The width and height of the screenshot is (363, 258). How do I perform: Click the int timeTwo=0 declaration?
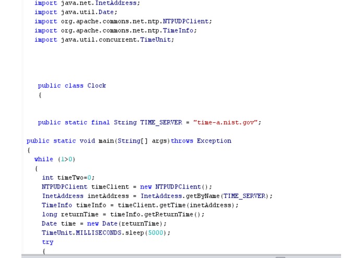68,178
